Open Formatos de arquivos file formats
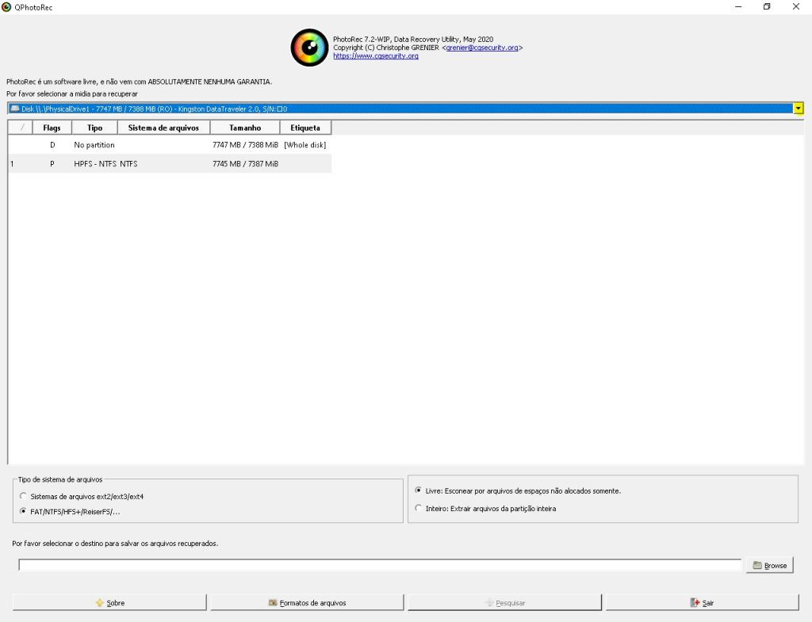 click(307, 603)
